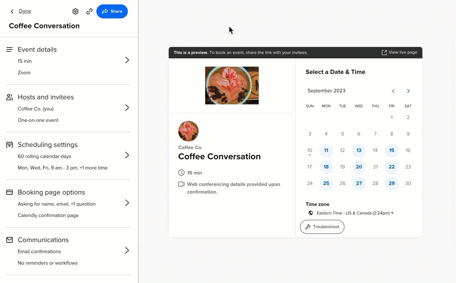Expand the Booking page options section

[127, 203]
